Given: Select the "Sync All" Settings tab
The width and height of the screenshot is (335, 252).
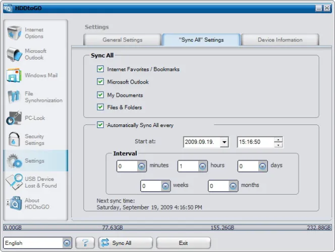Looking at the screenshot, I should point(201,40).
